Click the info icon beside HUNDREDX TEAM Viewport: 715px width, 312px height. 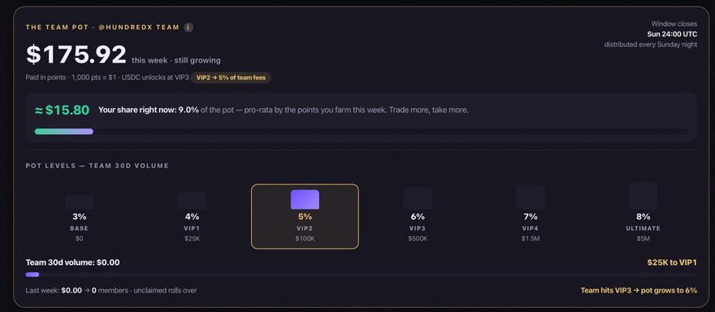coord(188,28)
